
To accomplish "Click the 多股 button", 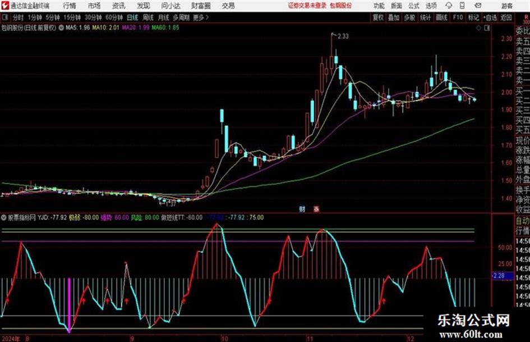I will tap(409, 17).
